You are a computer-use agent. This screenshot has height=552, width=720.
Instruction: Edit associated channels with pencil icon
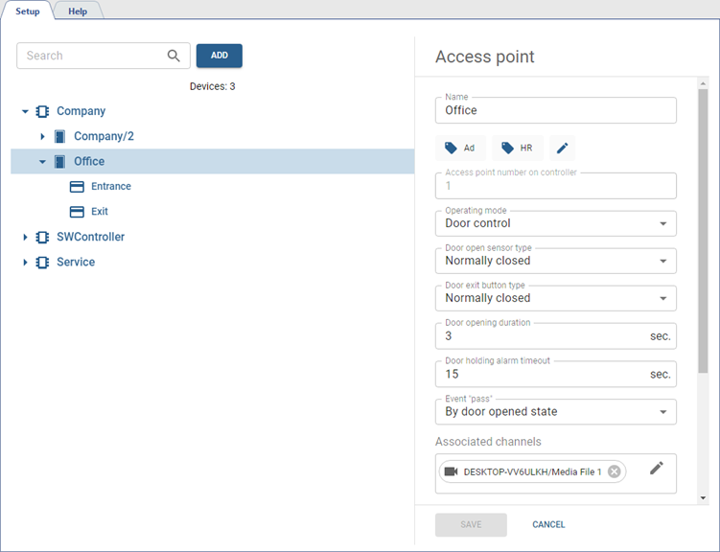pos(656,468)
